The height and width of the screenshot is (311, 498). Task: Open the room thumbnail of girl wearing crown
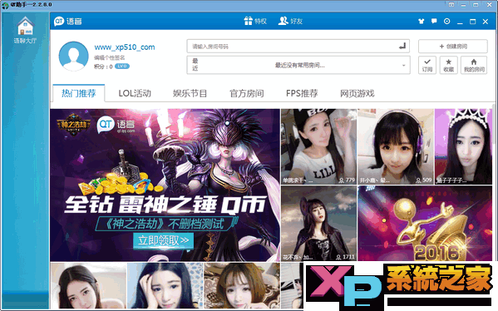point(463,146)
